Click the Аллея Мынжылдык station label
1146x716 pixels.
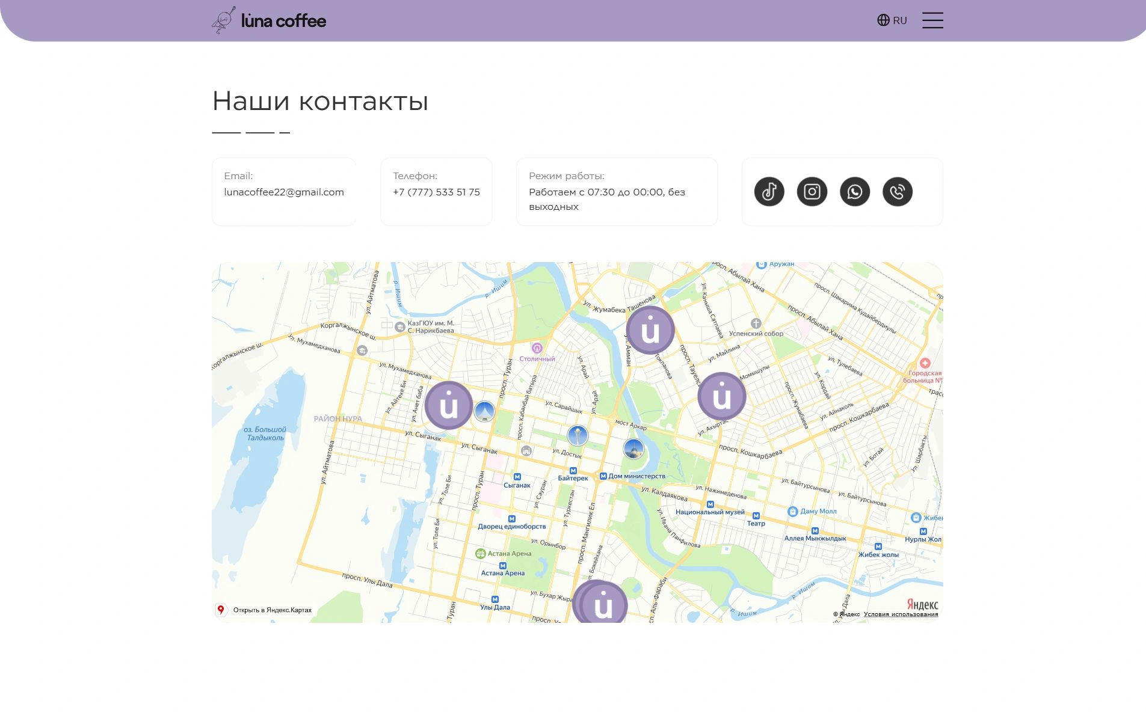(815, 539)
